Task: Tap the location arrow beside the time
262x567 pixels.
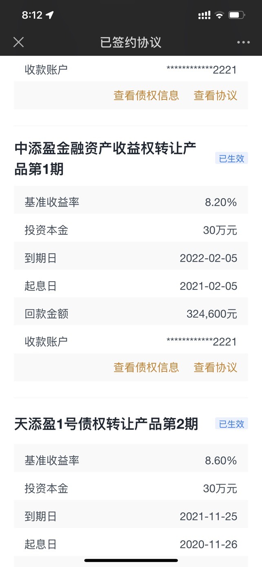Action: click(x=50, y=16)
